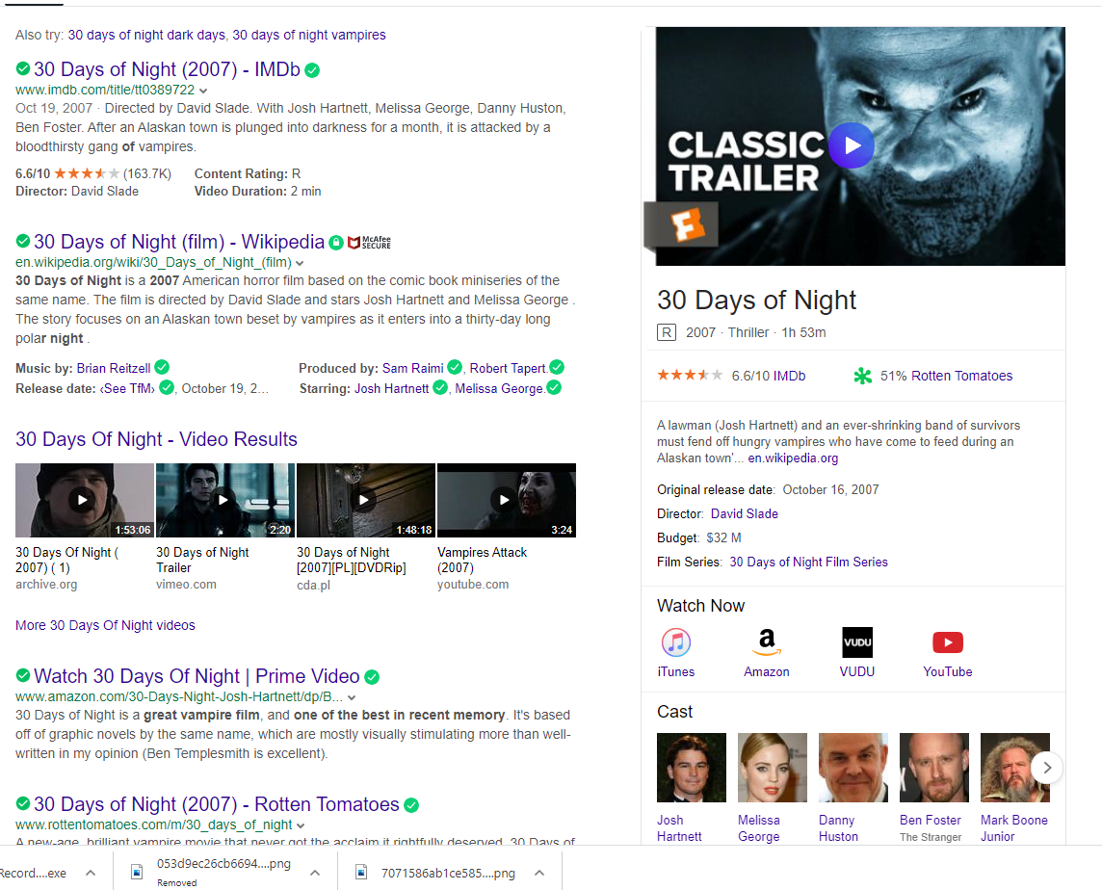Image resolution: width=1102 pixels, height=890 pixels.
Task: Open Ben Foster cast photo
Action: click(934, 768)
